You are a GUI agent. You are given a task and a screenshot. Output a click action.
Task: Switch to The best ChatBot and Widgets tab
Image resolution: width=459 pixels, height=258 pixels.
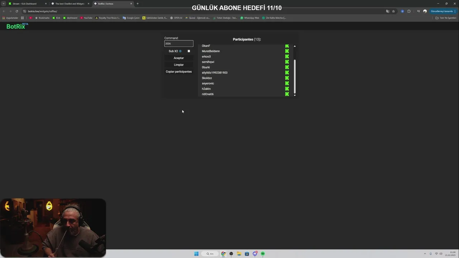70,4
